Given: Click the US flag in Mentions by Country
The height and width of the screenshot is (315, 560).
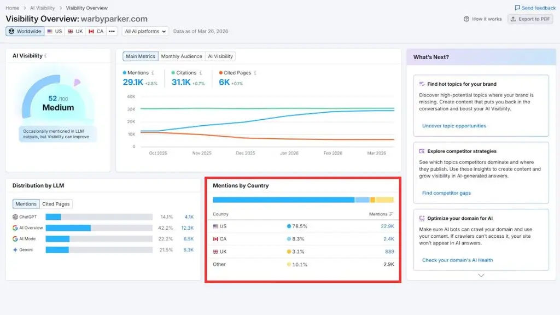Looking at the screenshot, I should (x=215, y=226).
